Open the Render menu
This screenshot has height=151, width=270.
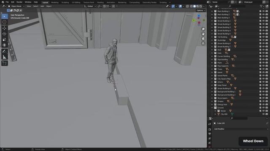pyautogui.click(x=19, y=2)
